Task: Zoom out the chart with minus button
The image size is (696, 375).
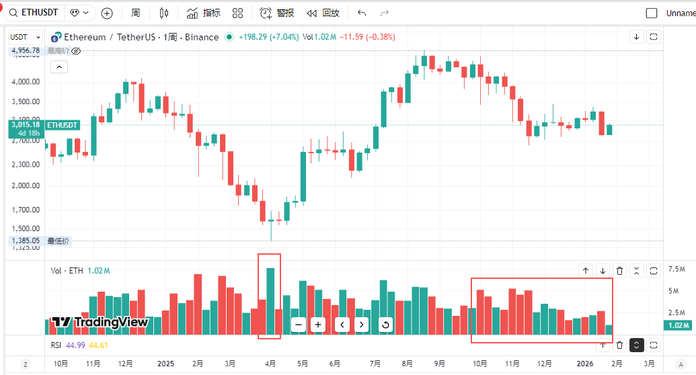Action: click(299, 325)
